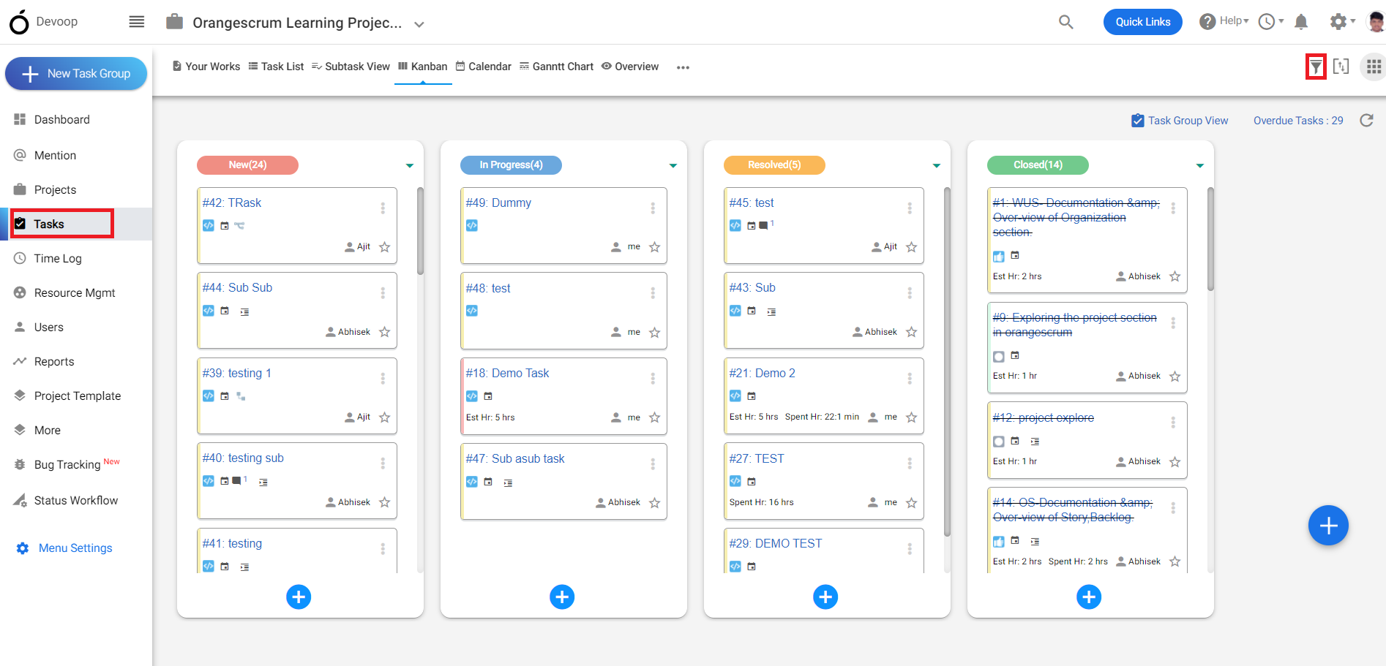Image resolution: width=1386 pixels, height=666 pixels.
Task: Click the Overdue Tasks : 29 link
Action: pos(1298,121)
